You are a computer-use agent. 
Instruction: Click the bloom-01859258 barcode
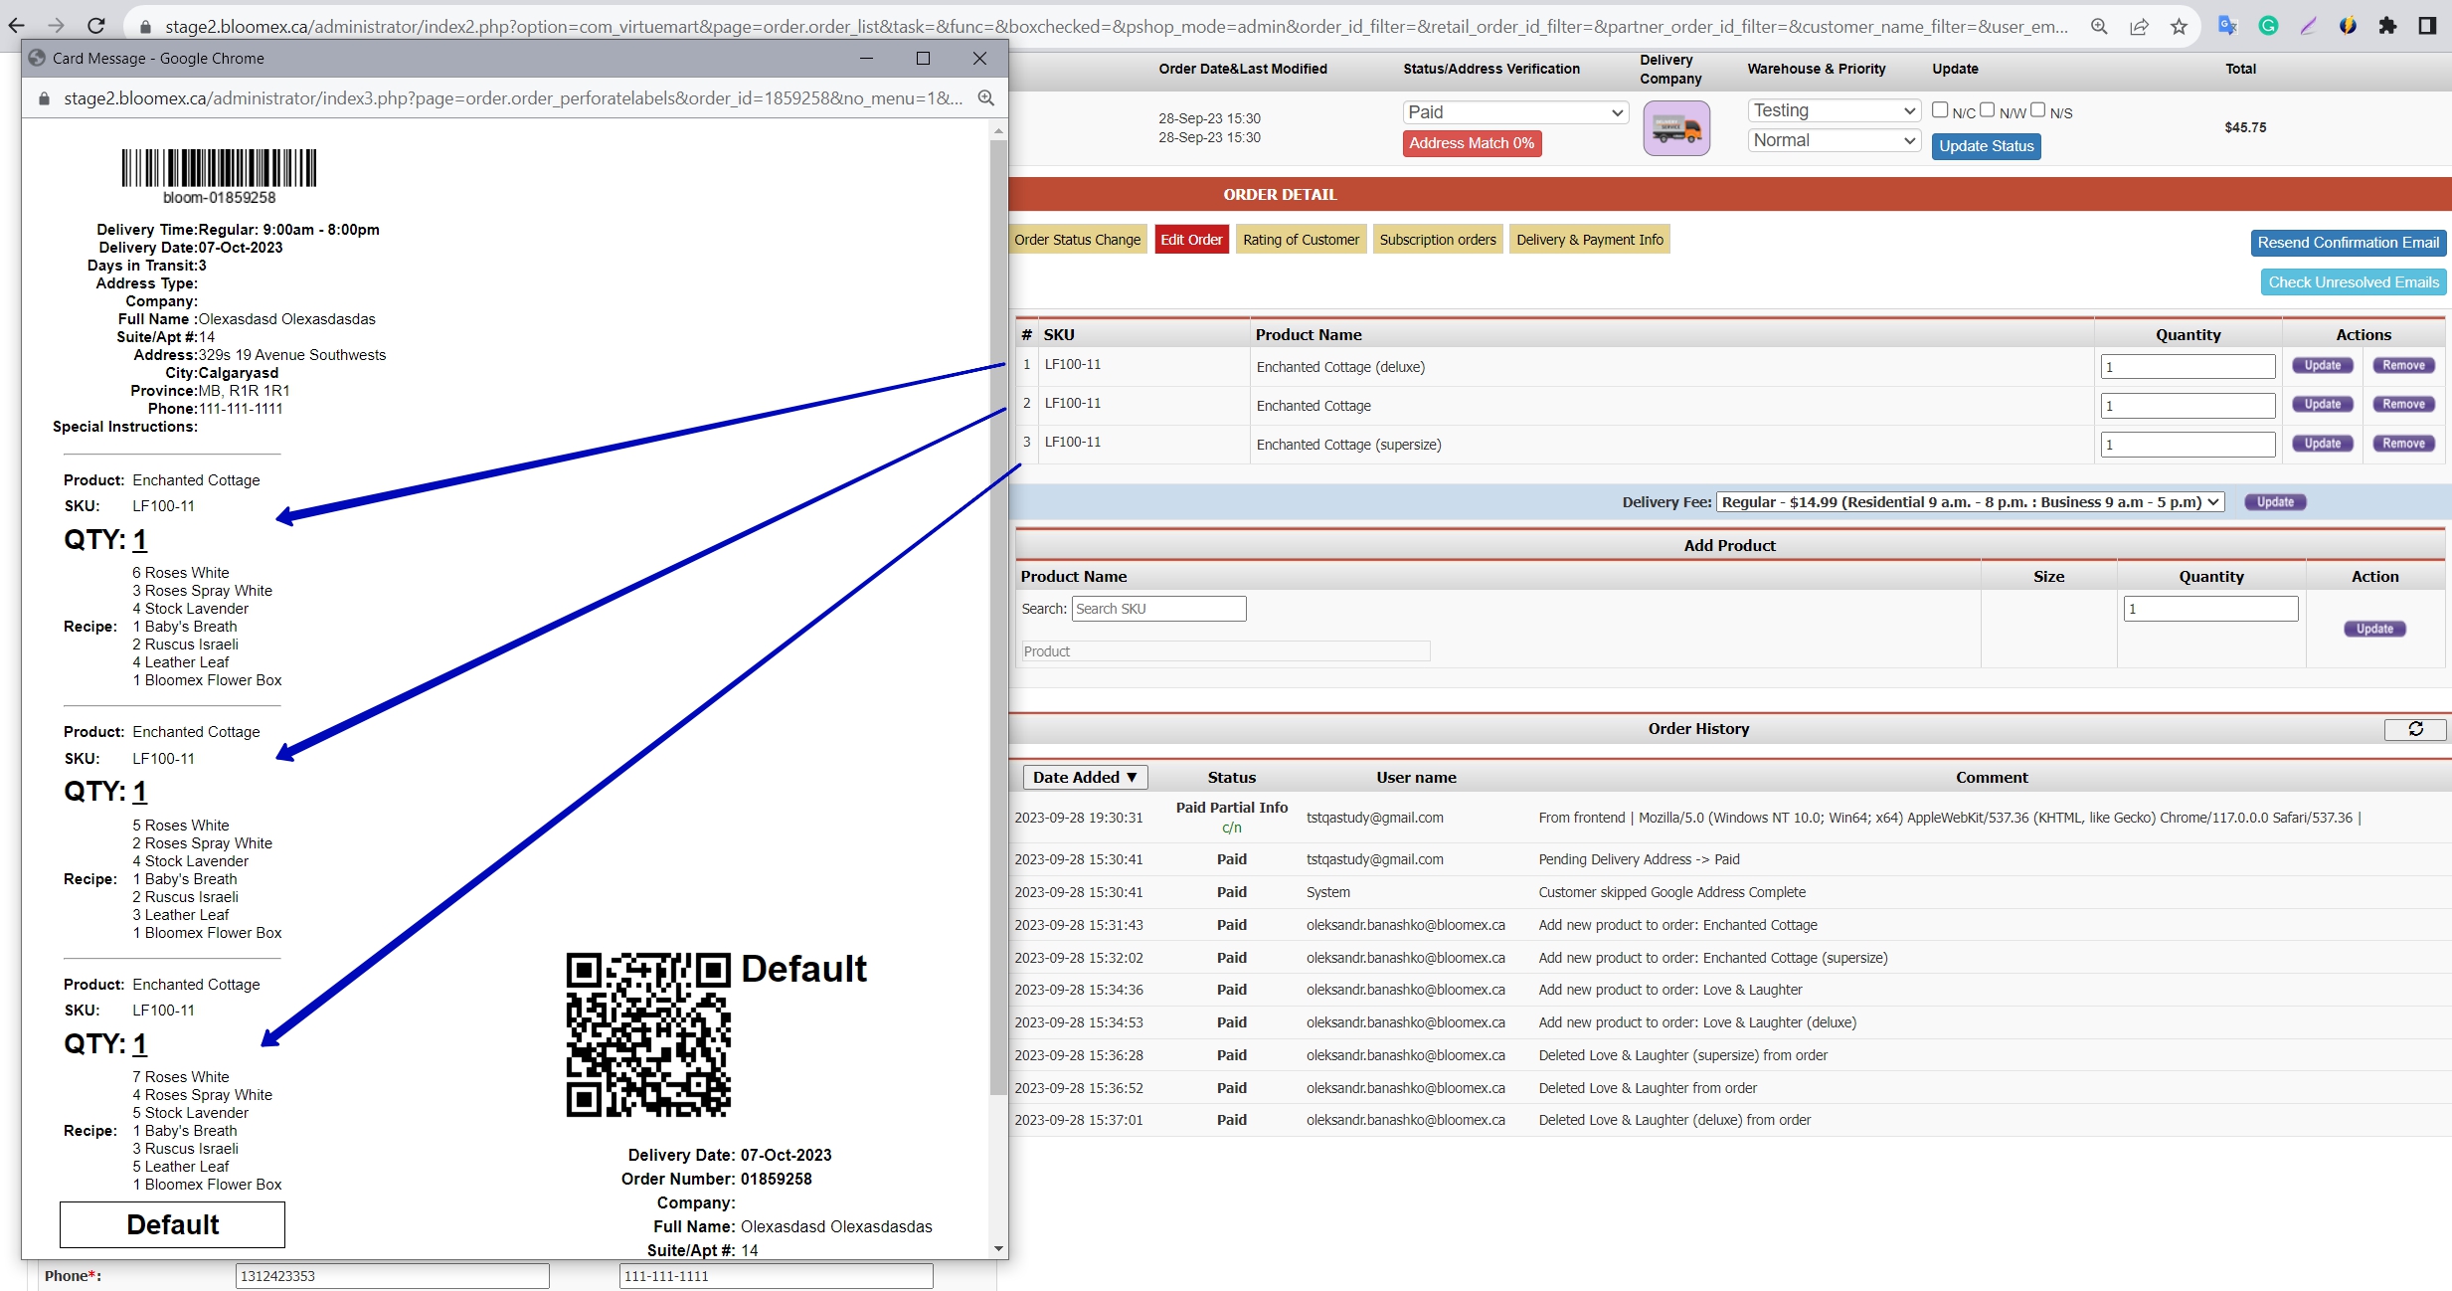pyautogui.click(x=219, y=168)
